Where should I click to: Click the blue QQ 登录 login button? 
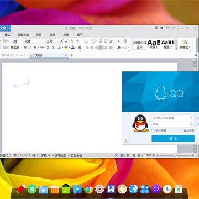[173, 138]
